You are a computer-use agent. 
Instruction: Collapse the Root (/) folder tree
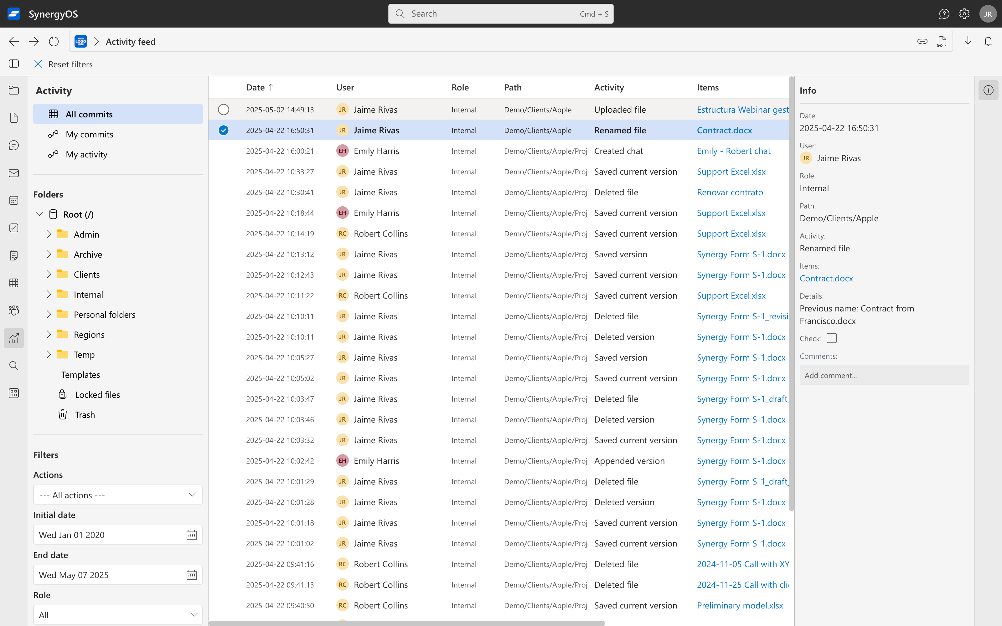coord(39,214)
